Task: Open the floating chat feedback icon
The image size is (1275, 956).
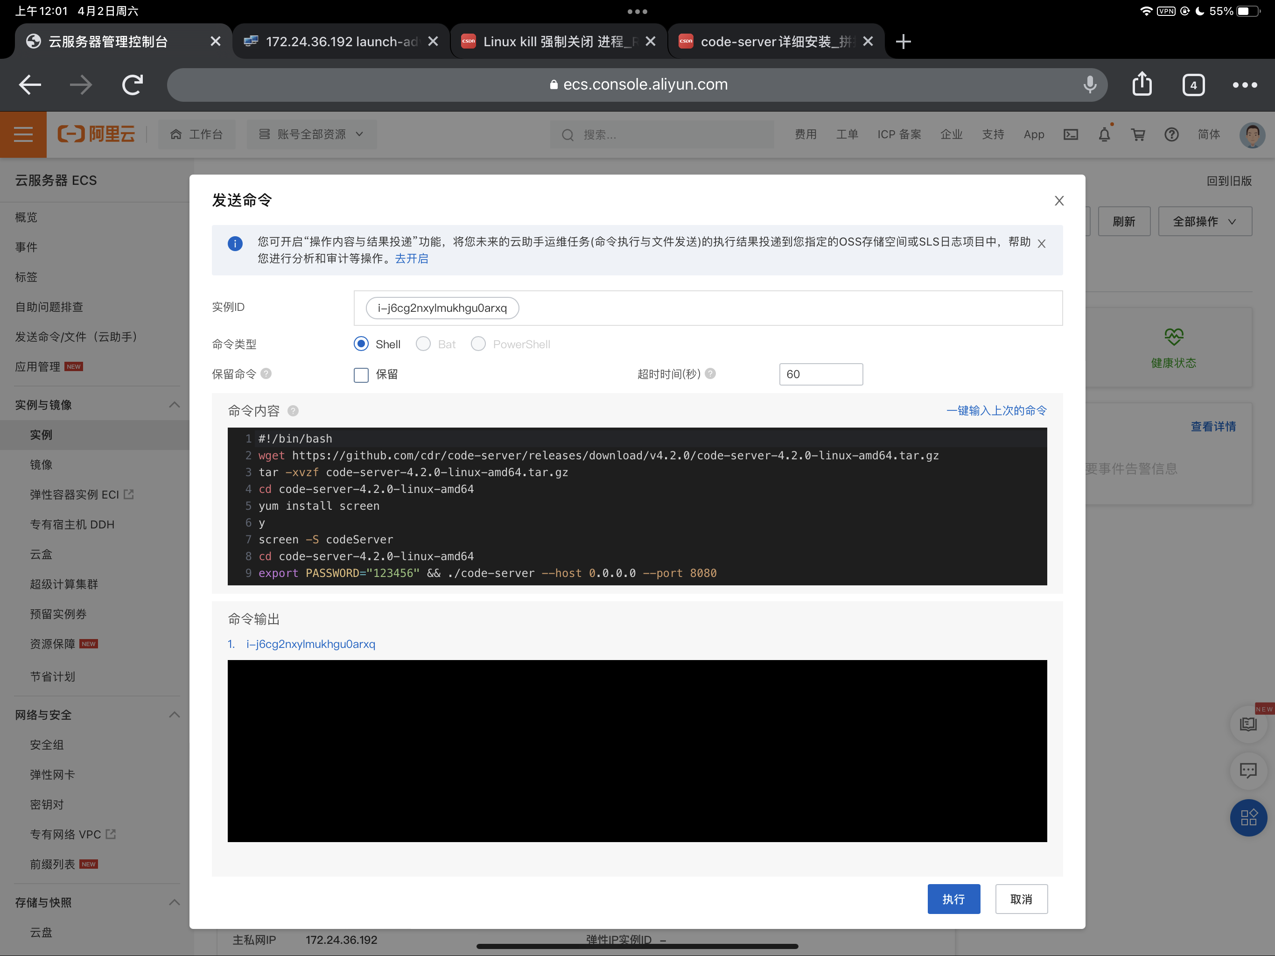Action: tap(1248, 770)
